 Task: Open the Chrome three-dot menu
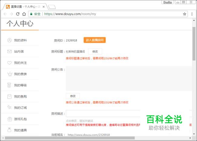pyautogui.click(x=192, y=14)
